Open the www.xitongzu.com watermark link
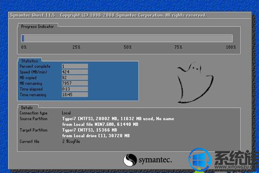 point(236,167)
